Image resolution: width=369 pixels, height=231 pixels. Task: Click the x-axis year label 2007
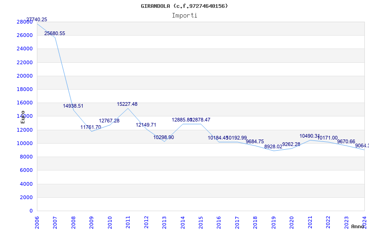tap(55, 223)
